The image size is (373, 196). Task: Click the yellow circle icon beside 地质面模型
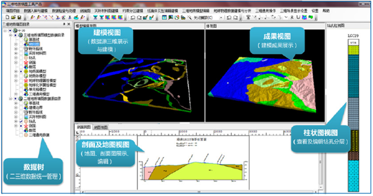pyautogui.click(x=26, y=71)
